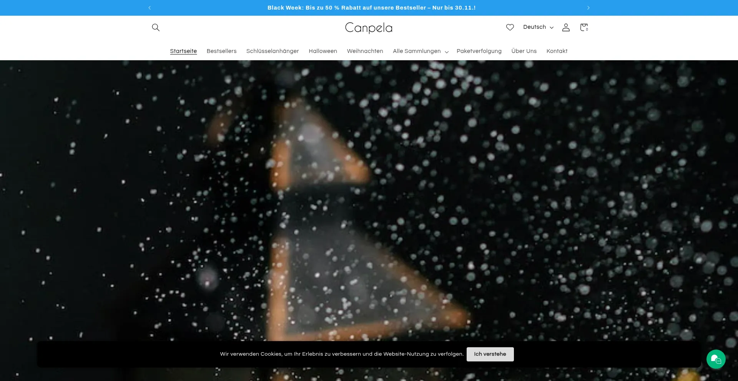Open the Deutsch language dropdown
Image resolution: width=738 pixels, height=381 pixels.
538,27
